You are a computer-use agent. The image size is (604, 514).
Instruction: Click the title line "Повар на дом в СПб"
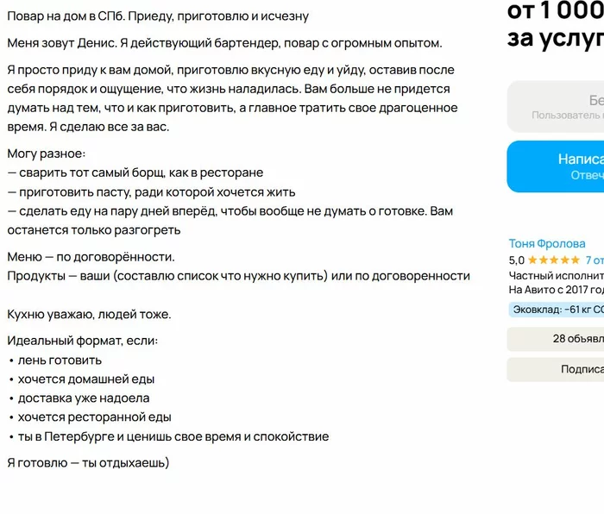click(158, 16)
